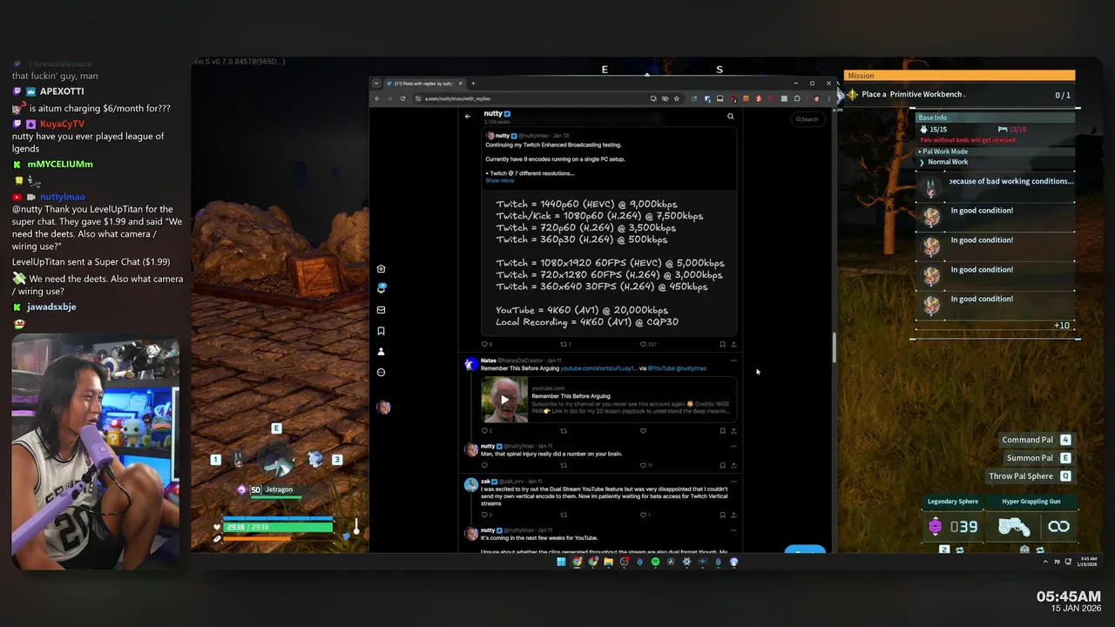Open Notifications bell in the X sidebar

click(x=381, y=288)
